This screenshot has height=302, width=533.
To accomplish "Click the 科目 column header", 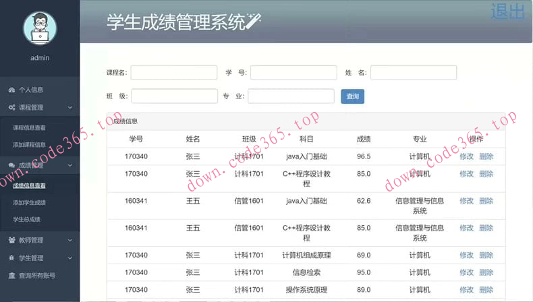I will (306, 139).
